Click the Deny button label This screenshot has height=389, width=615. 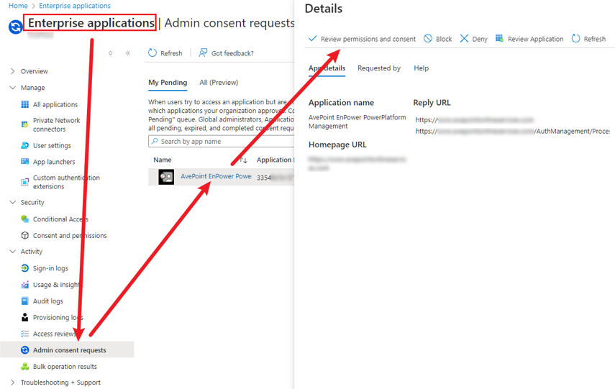coord(480,39)
